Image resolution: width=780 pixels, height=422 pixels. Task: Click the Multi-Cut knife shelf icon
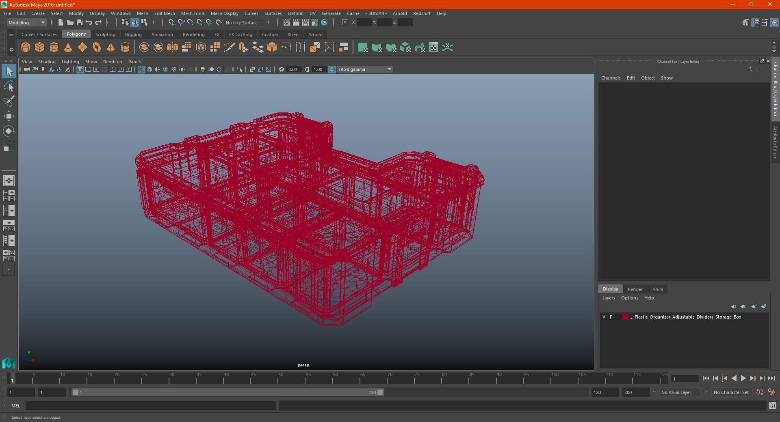230,47
